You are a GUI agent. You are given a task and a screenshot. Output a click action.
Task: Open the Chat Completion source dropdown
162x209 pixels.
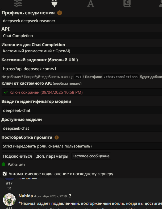point(81,51)
